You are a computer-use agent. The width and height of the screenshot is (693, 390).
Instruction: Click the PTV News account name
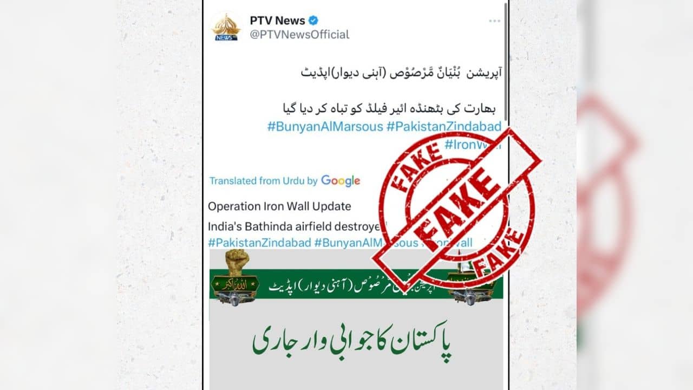point(277,20)
